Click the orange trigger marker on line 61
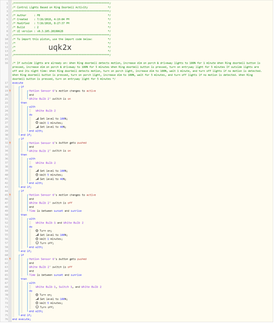275x324 pixels. [10, 259]
